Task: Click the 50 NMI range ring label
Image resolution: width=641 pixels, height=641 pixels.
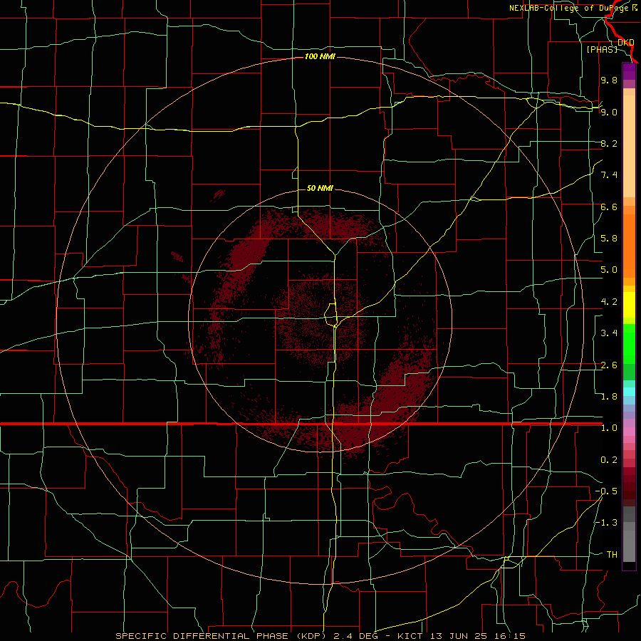Action: coord(320,188)
